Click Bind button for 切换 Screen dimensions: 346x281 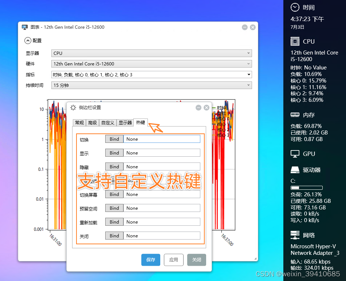[114, 139]
